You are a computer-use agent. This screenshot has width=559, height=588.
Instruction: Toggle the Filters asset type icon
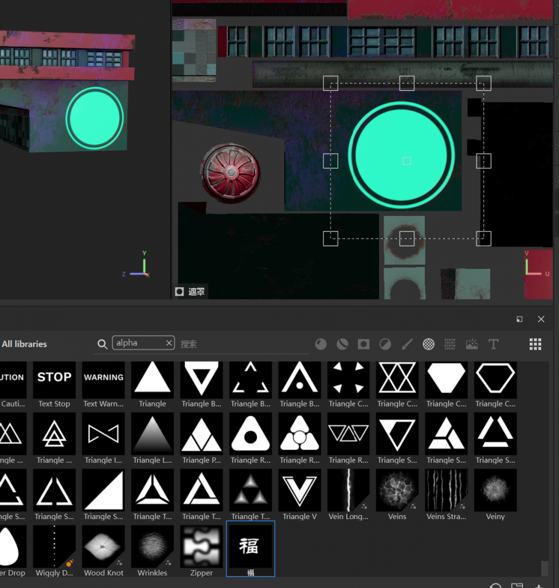point(385,344)
